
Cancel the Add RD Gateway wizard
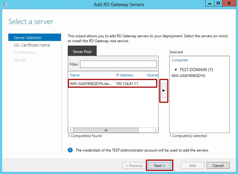[218, 165]
